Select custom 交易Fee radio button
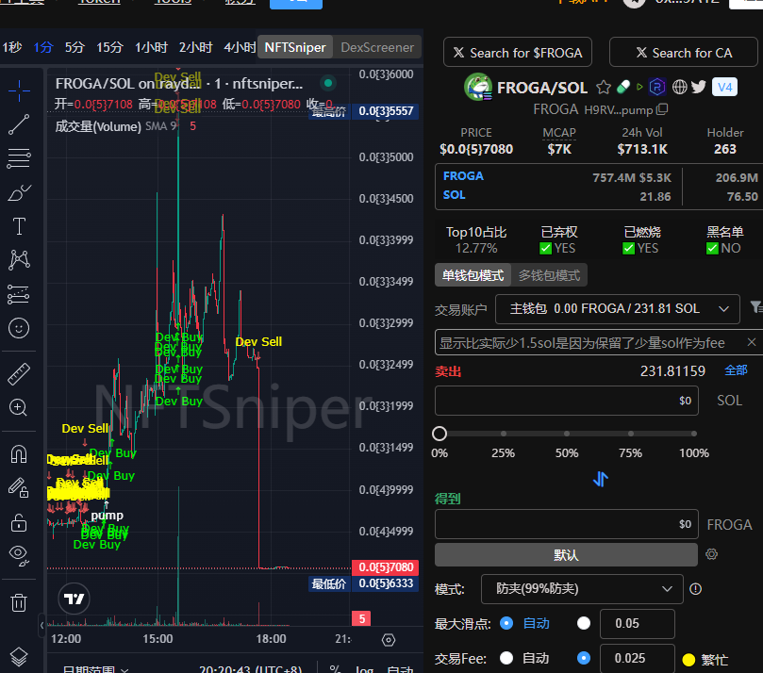Image resolution: width=763 pixels, height=673 pixels. pyautogui.click(x=584, y=659)
